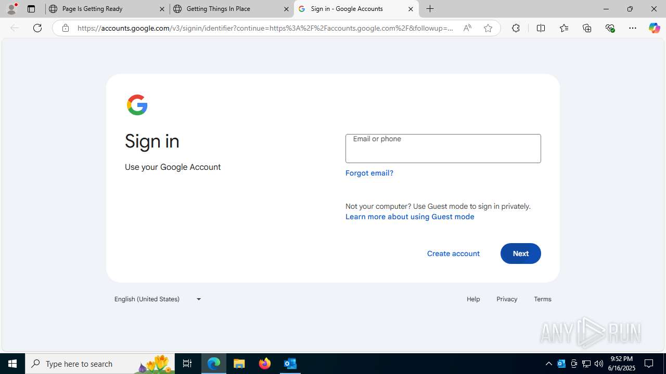
Task: Expand the English (United States) language dropdown
Action: (x=158, y=299)
